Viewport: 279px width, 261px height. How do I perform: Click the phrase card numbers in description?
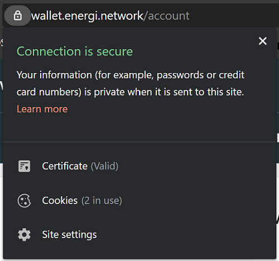pos(49,92)
